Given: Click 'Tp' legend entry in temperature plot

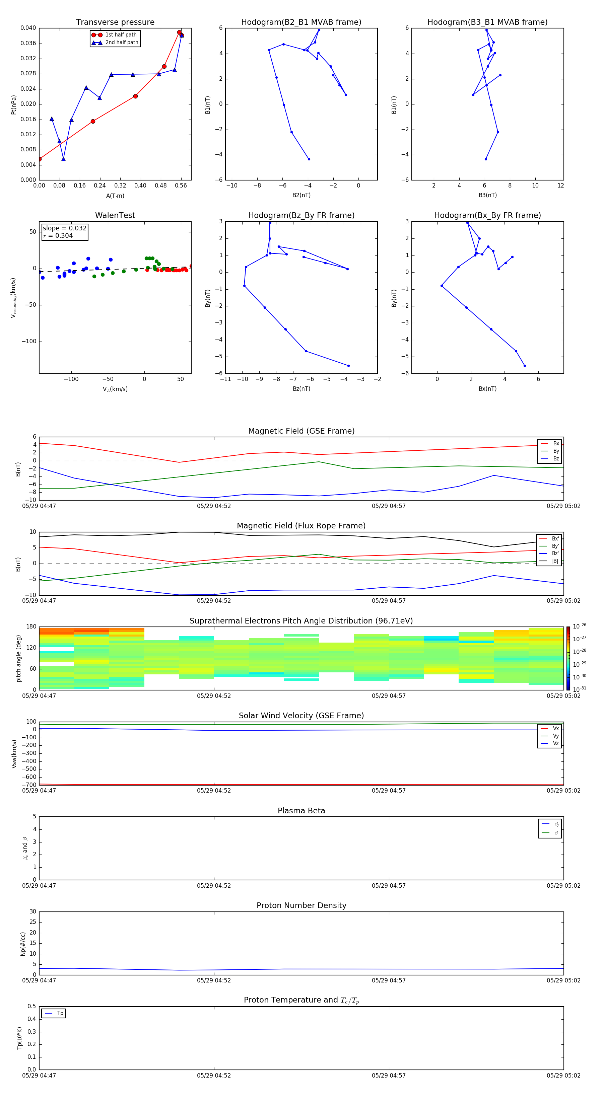Looking at the screenshot, I should (54, 1013).
